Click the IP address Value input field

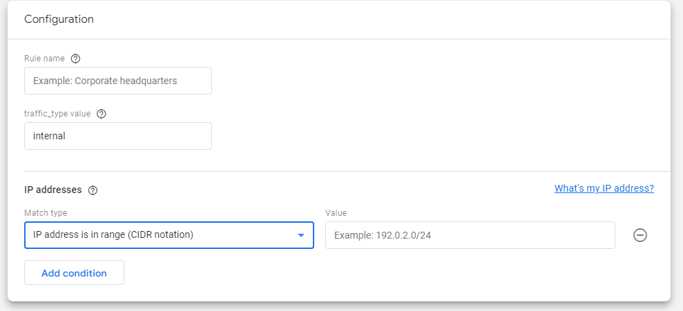pyautogui.click(x=470, y=235)
